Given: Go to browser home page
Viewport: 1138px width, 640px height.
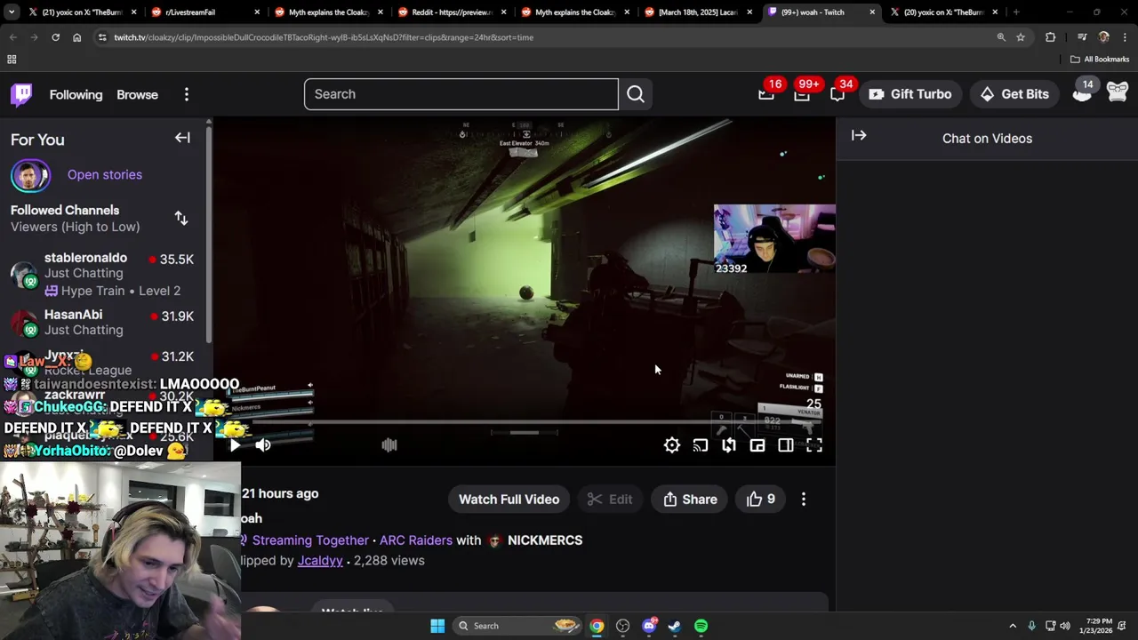Looking at the screenshot, I should point(76,37).
